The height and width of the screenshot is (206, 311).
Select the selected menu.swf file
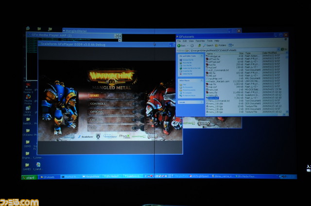click(212, 98)
